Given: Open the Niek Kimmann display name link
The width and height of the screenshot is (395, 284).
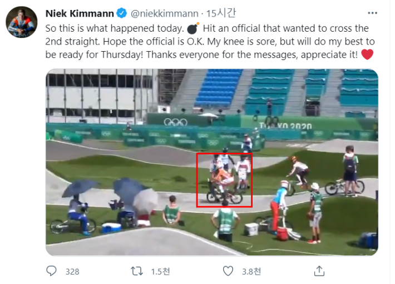Looking at the screenshot, I should click(x=78, y=12).
